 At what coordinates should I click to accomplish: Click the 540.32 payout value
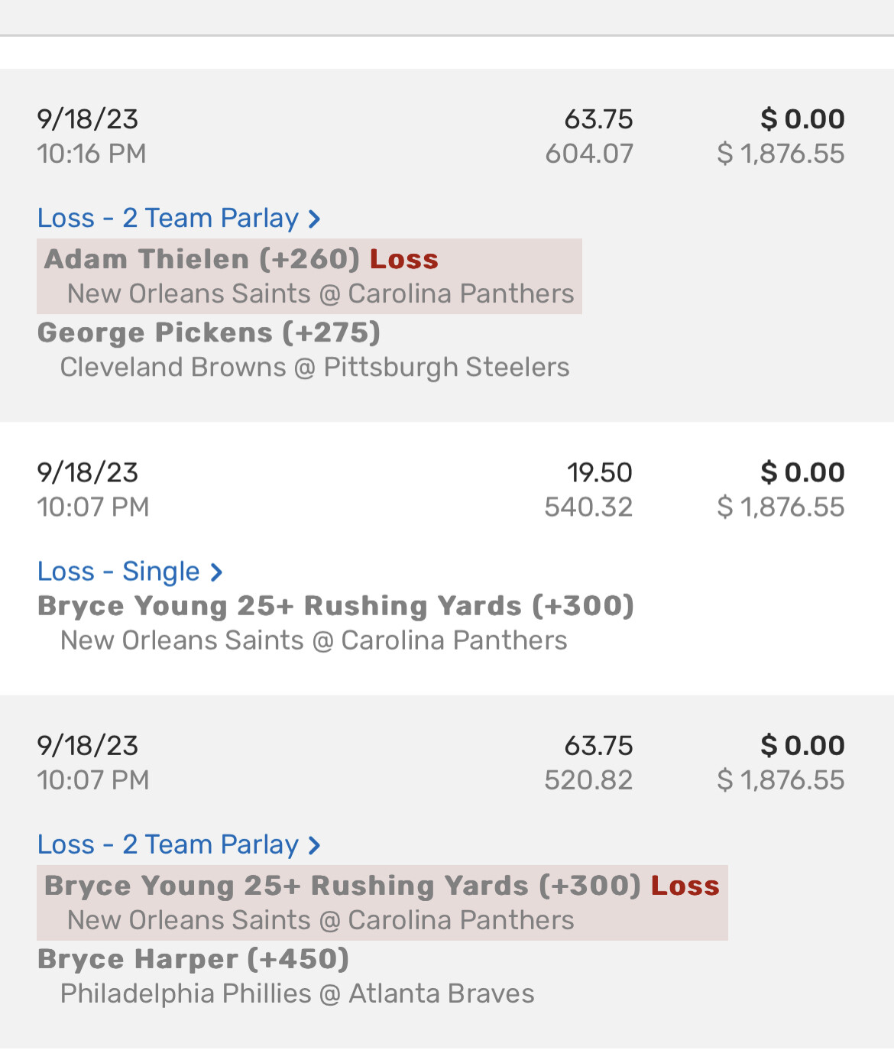[x=588, y=507]
